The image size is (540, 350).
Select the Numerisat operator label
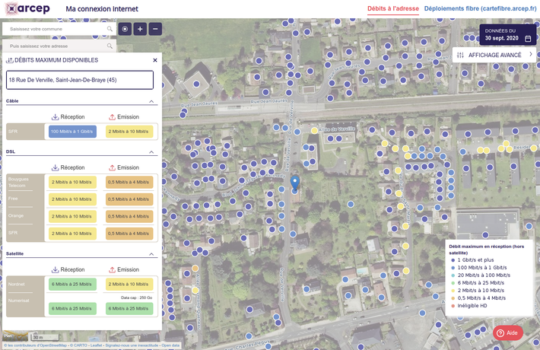coord(18,301)
